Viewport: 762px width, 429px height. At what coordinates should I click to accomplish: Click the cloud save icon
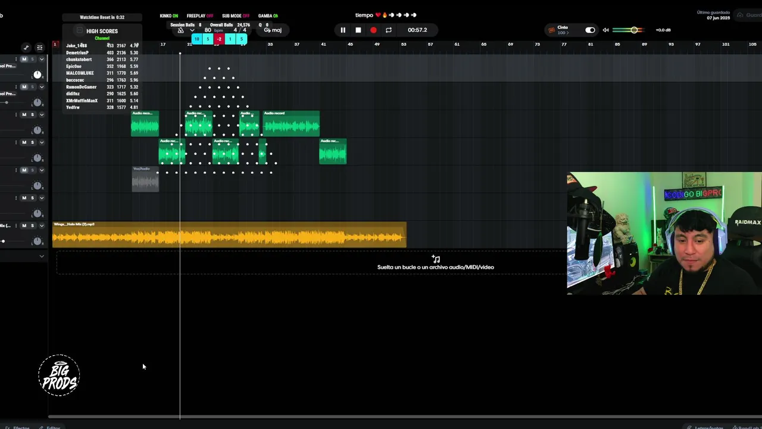741,15
